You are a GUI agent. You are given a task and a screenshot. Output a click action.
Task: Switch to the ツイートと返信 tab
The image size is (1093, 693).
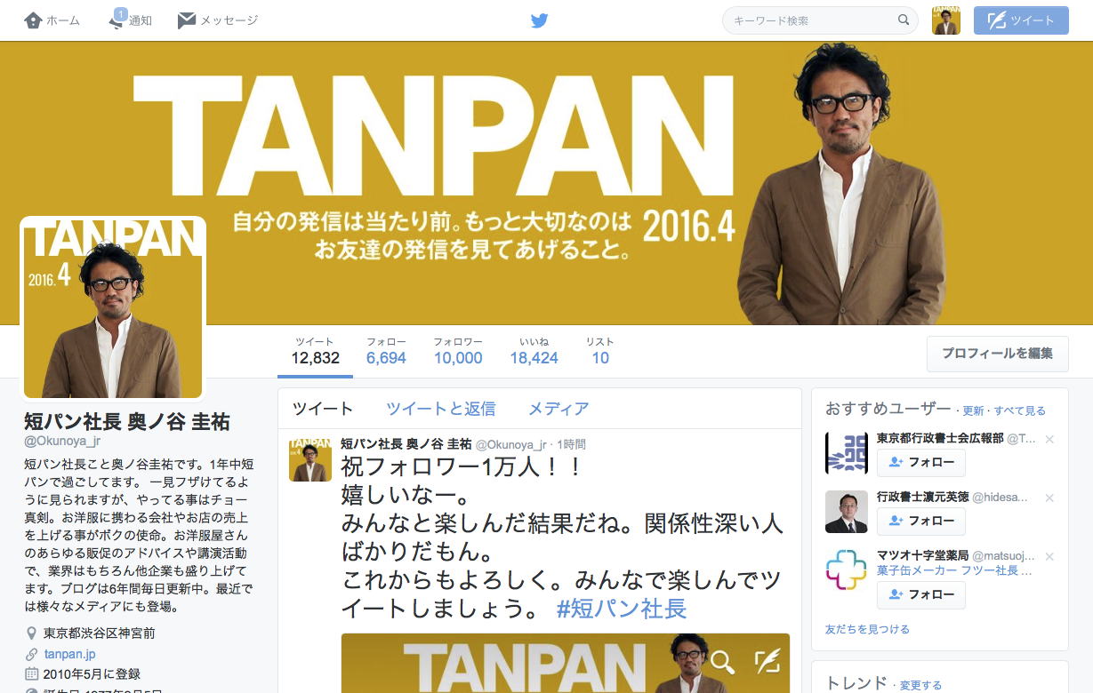[440, 409]
